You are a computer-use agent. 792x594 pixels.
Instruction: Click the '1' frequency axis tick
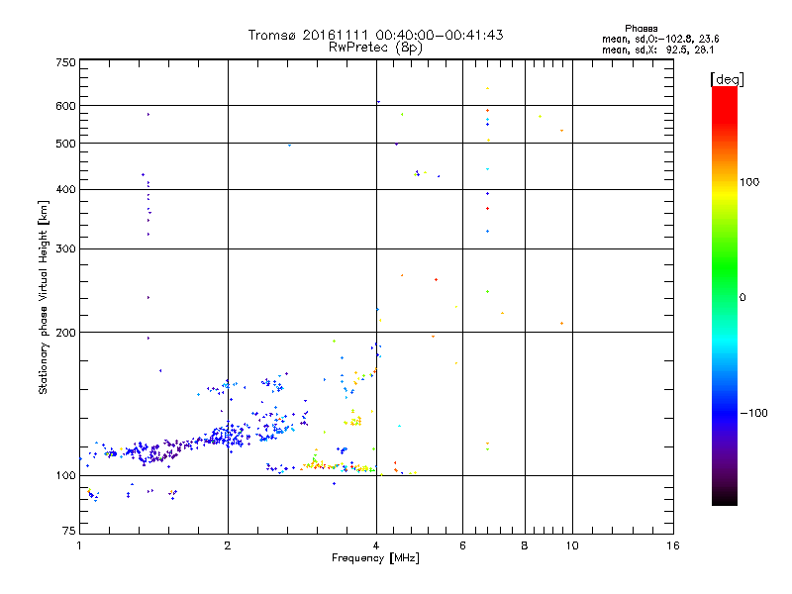tap(79, 545)
